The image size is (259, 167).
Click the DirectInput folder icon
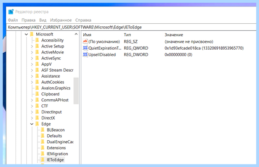[x=37, y=112]
